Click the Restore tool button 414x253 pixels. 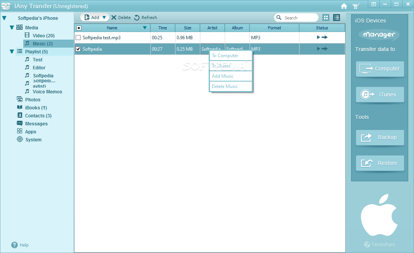coord(380,163)
